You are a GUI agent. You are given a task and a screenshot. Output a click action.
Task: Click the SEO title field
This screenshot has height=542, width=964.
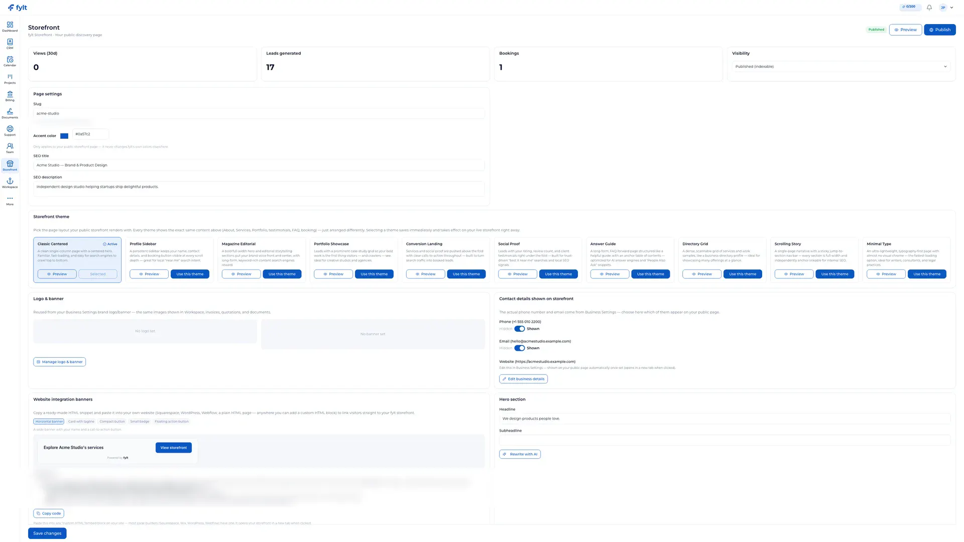point(259,165)
